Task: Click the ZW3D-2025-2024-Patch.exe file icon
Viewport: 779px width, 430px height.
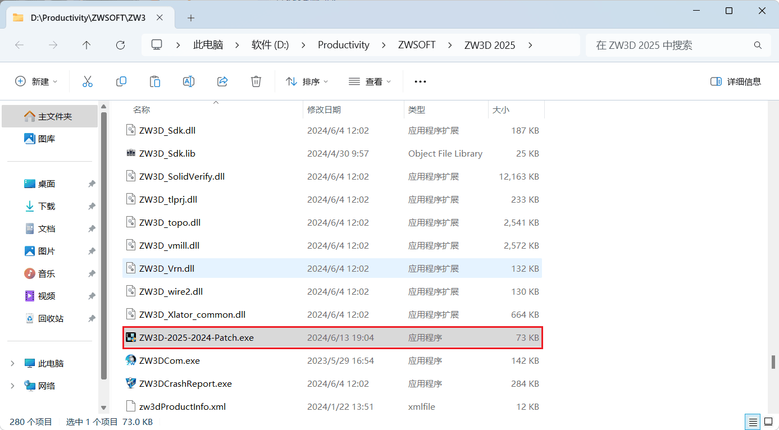Action: tap(131, 337)
